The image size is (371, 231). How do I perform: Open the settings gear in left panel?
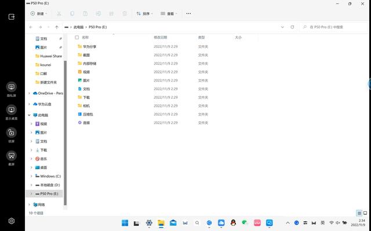pos(12,221)
